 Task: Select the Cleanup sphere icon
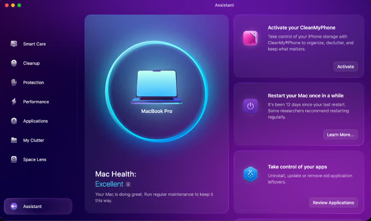pyautogui.click(x=14, y=63)
